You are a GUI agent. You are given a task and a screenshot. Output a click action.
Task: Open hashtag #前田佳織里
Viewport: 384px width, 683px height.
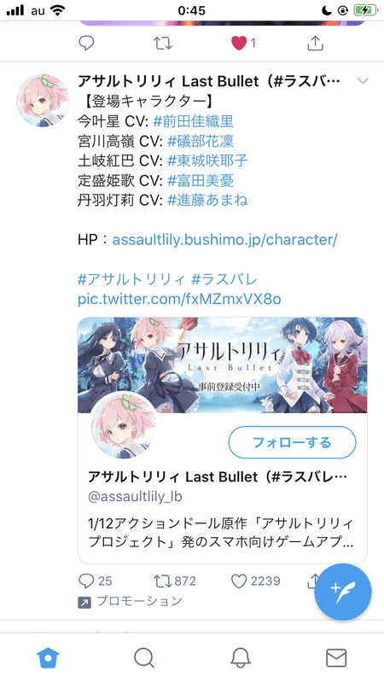pos(194,121)
